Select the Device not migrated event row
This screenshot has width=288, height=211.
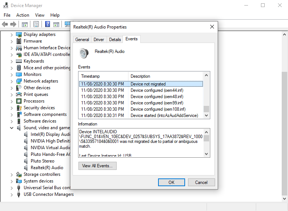pyautogui.click(x=141, y=84)
